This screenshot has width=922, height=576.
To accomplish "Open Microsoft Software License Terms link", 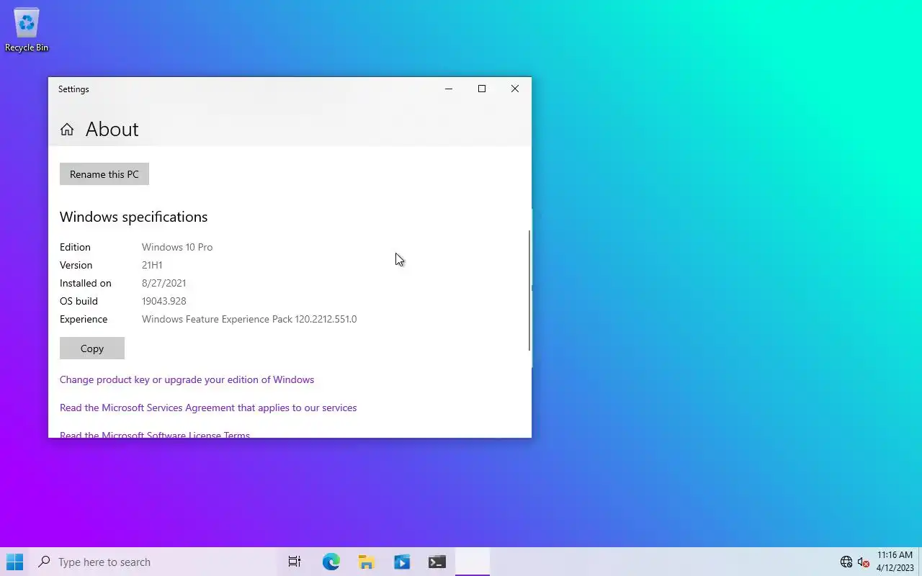I will 155,434.
